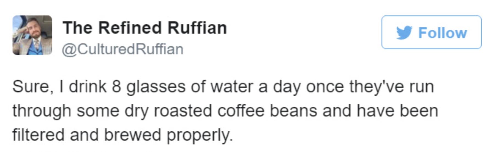
Task: Click the tweet's first line of text
Action: click(x=223, y=87)
